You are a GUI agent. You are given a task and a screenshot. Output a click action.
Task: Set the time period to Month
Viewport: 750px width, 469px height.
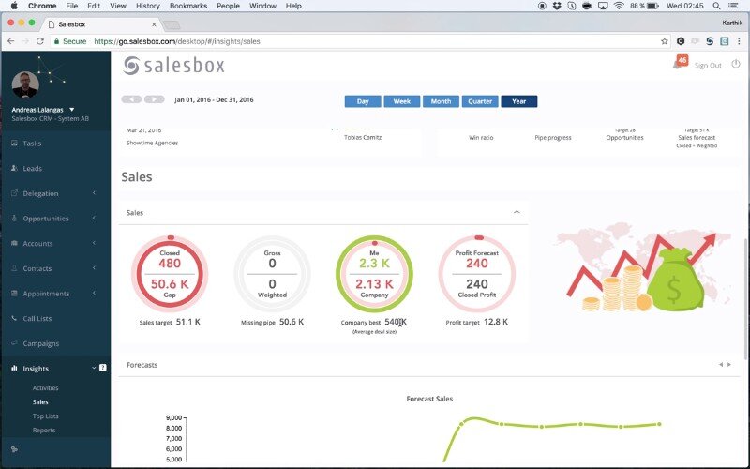pos(441,101)
